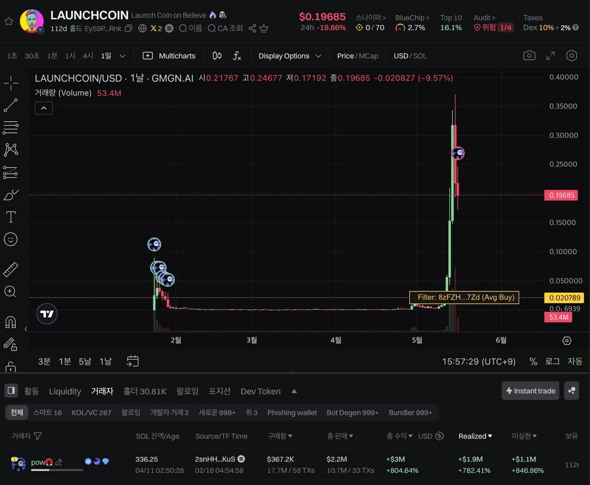This screenshot has height=485, width=590.
Task: Click the TradingView logo on the chart
Action: [47, 314]
